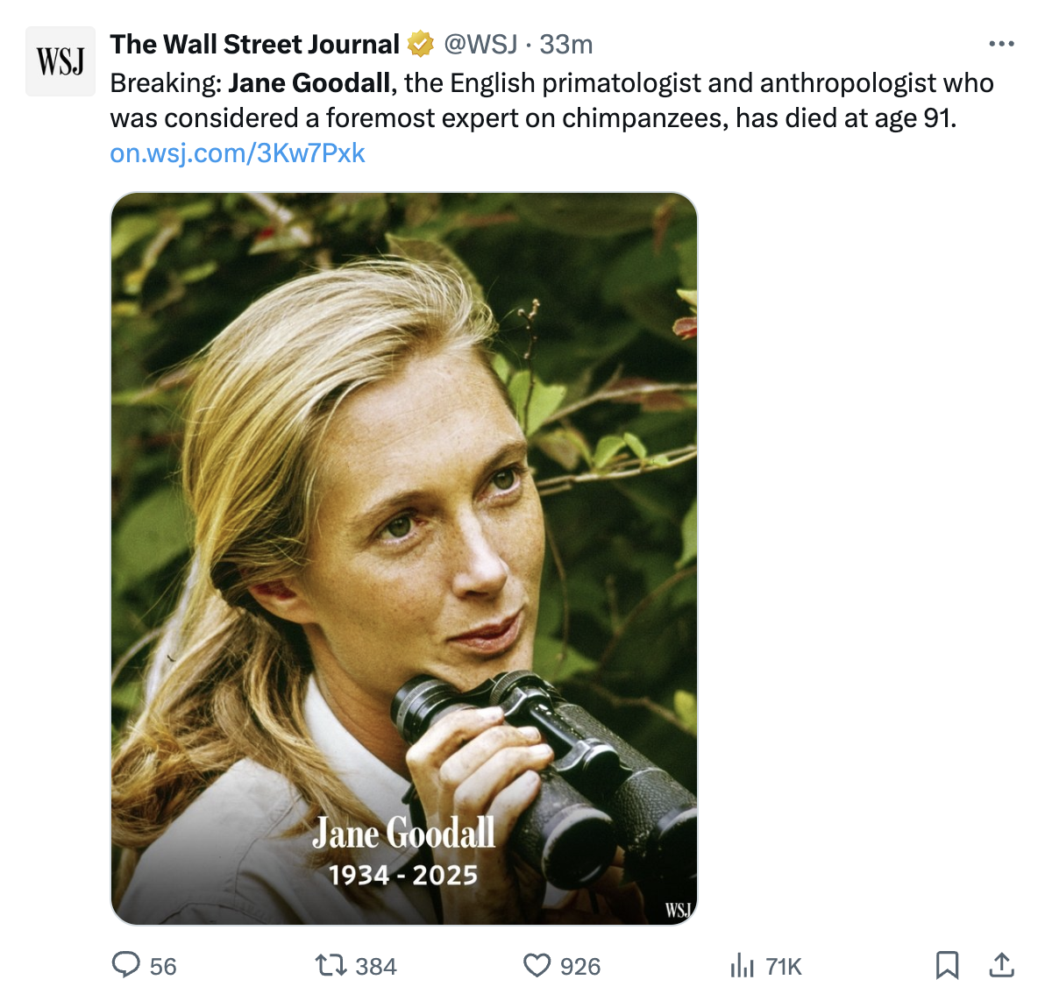Click the 33m post timestamp
Image resolution: width=1045 pixels, height=1001 pixels.
pyautogui.click(x=566, y=44)
